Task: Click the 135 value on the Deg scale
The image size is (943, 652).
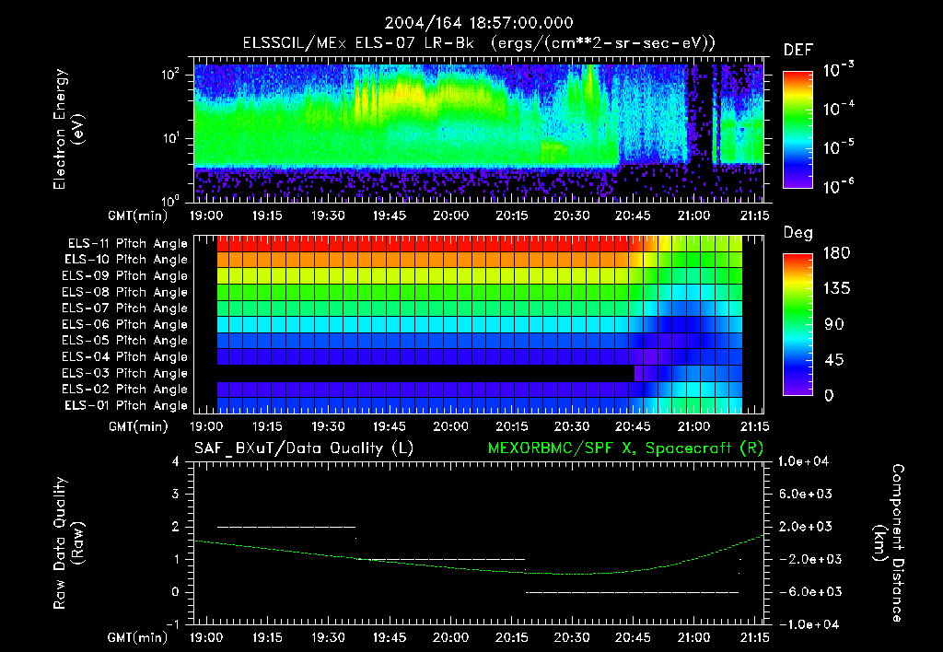Action: (x=837, y=288)
